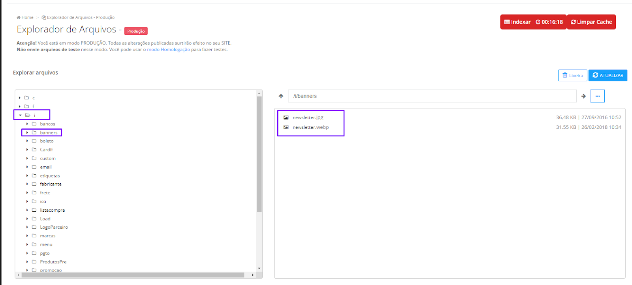Select the ico folder

(43, 201)
